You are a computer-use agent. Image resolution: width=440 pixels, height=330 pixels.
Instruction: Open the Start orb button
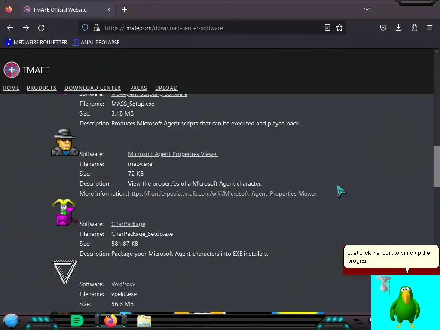click(x=11, y=321)
